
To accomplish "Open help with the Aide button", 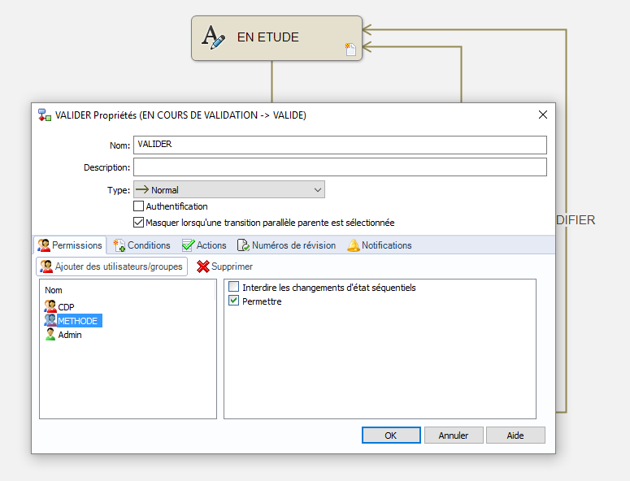I will tap(515, 435).
